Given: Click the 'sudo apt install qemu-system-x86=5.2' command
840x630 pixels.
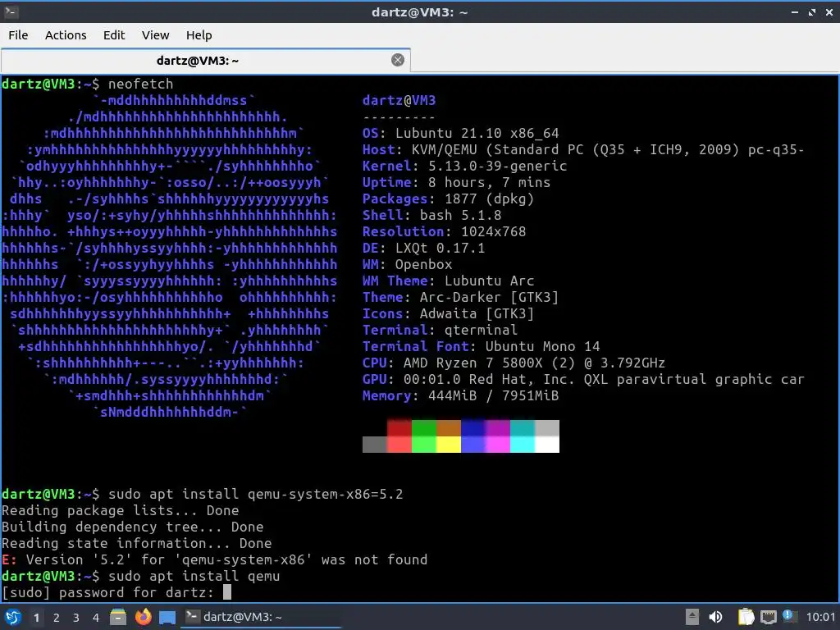Looking at the screenshot, I should click(256, 494).
